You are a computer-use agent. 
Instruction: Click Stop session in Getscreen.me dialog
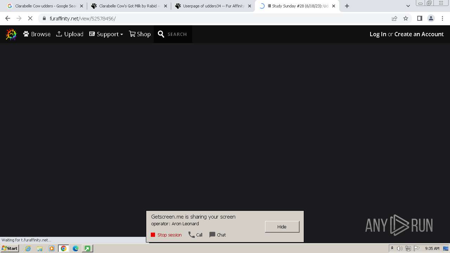(x=166, y=235)
